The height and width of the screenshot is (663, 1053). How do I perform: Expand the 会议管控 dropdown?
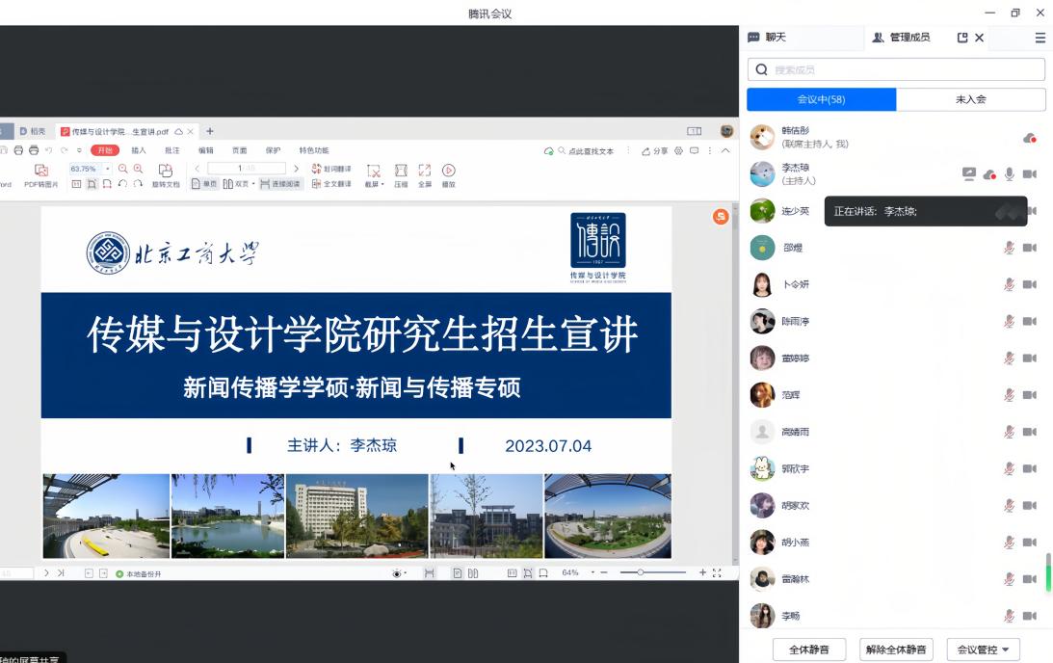pos(983,650)
